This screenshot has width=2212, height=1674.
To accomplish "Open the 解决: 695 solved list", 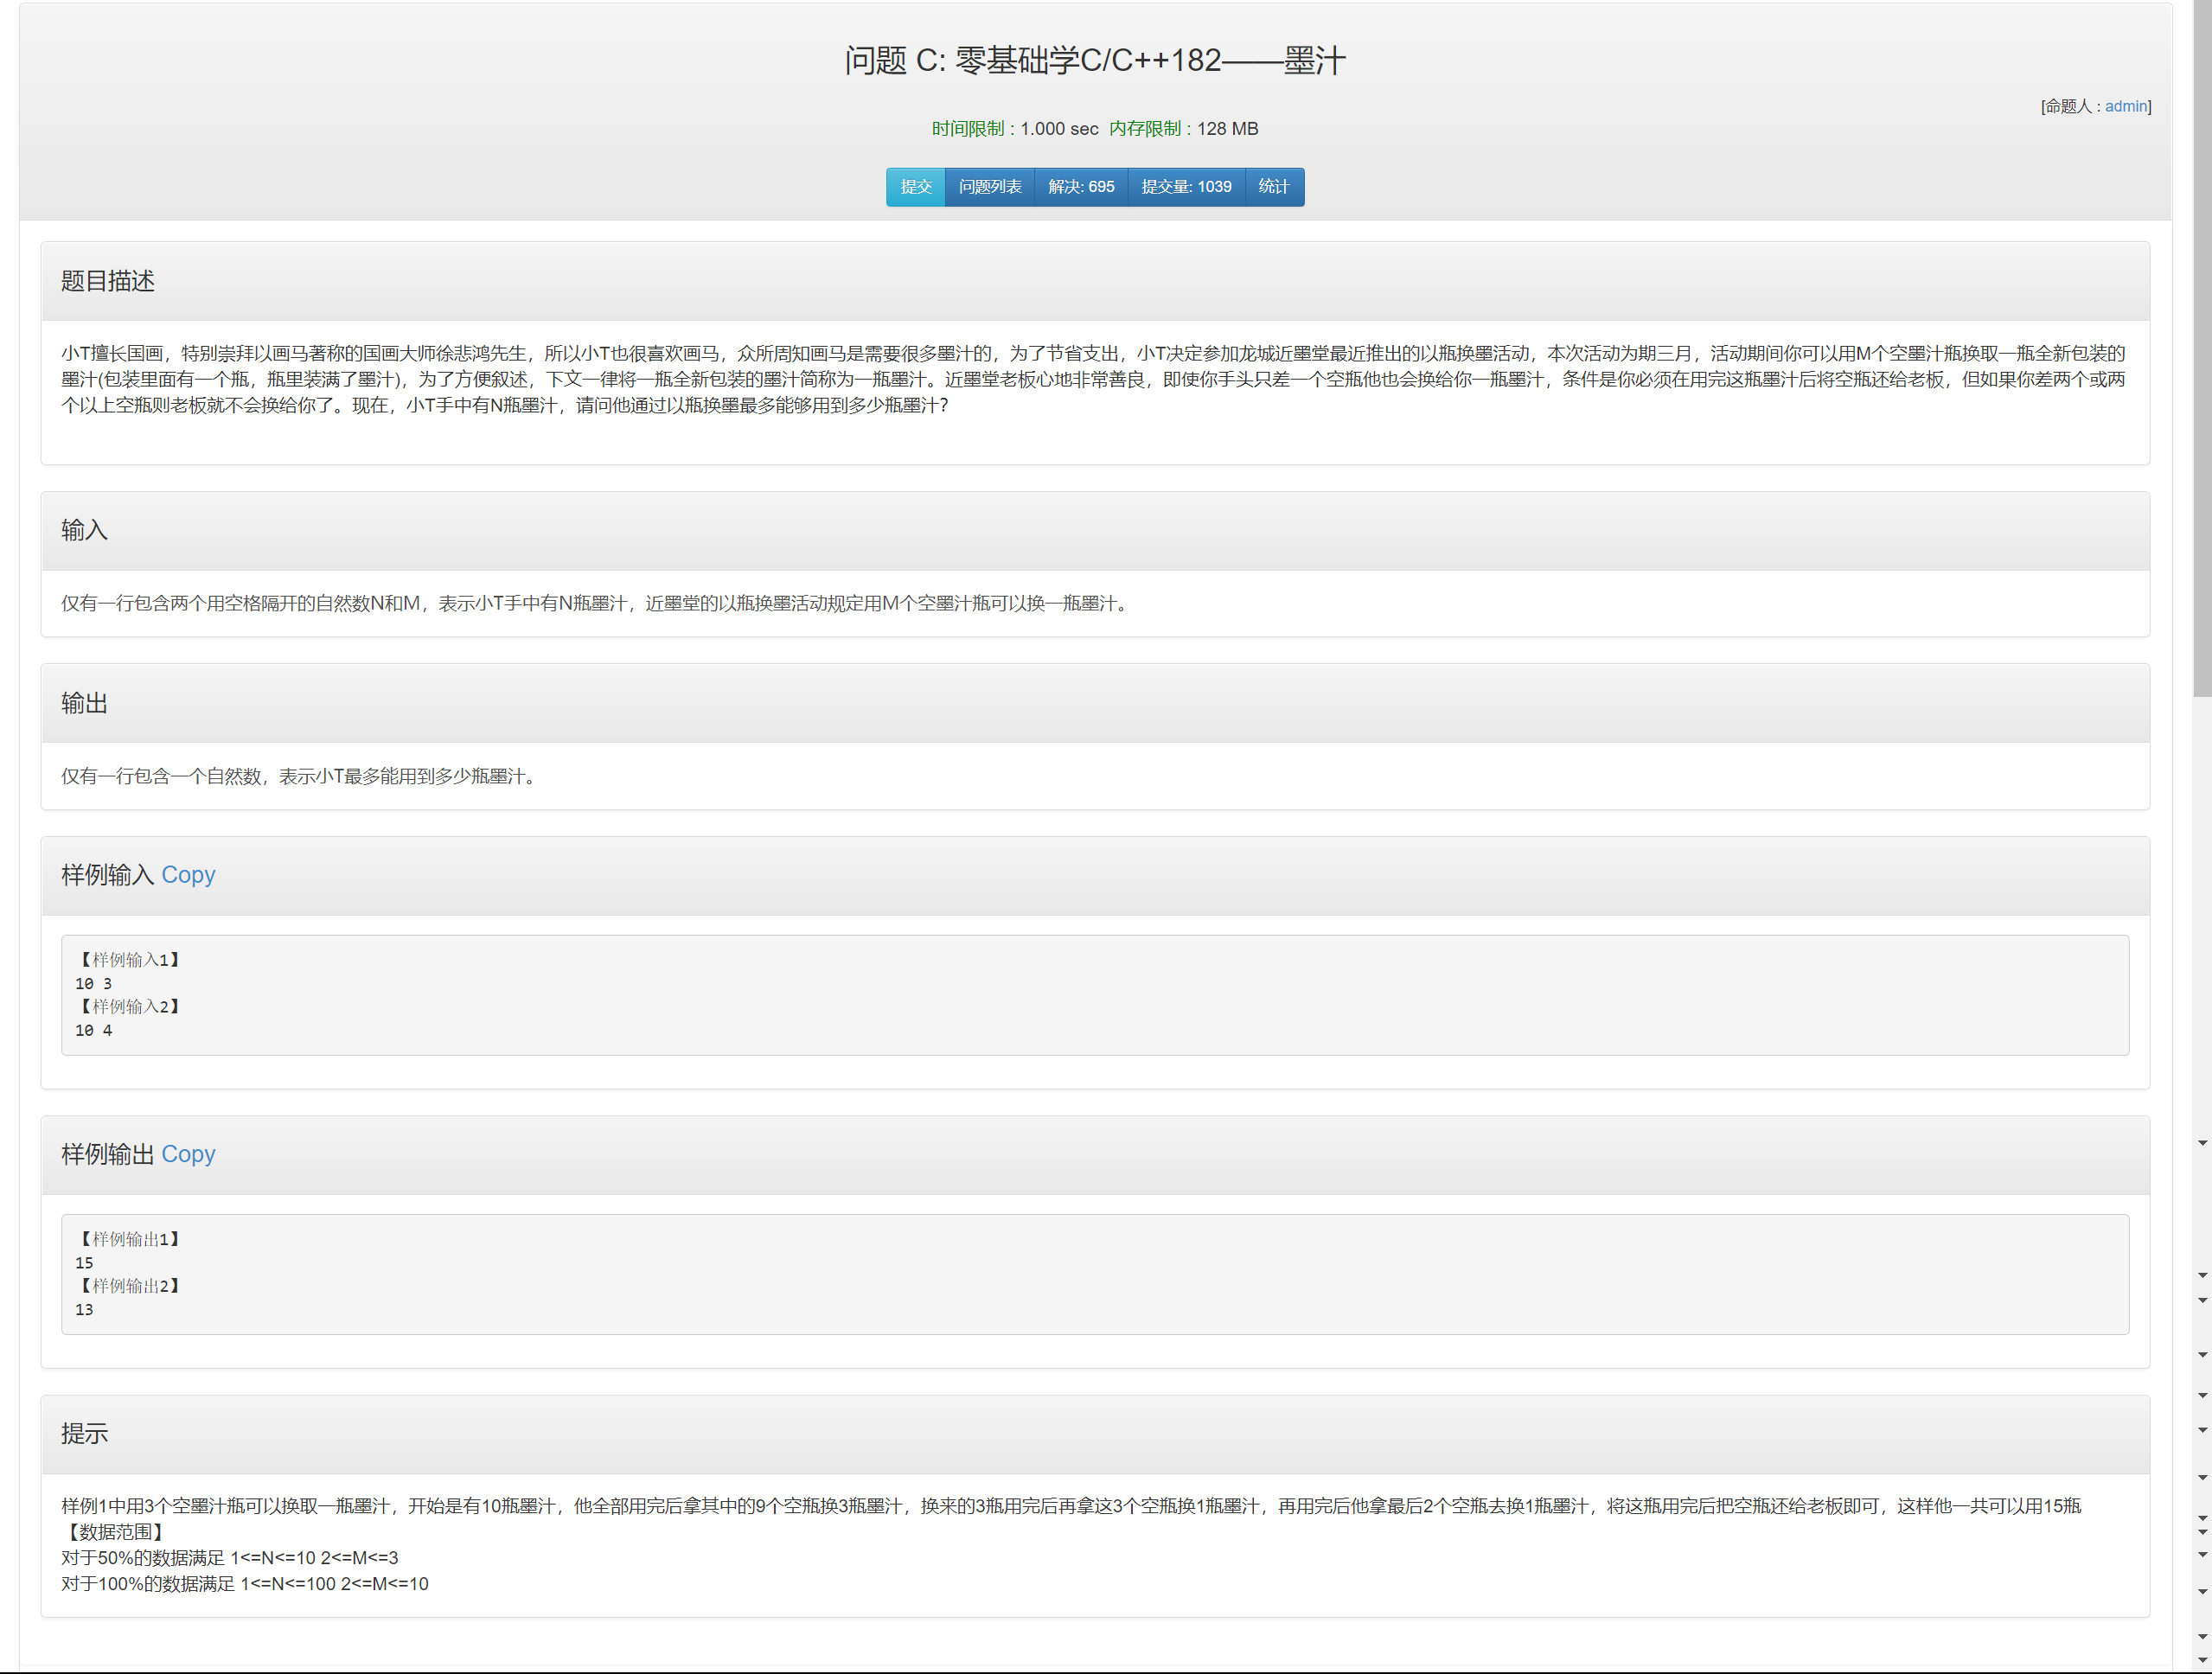I will click(x=1080, y=187).
